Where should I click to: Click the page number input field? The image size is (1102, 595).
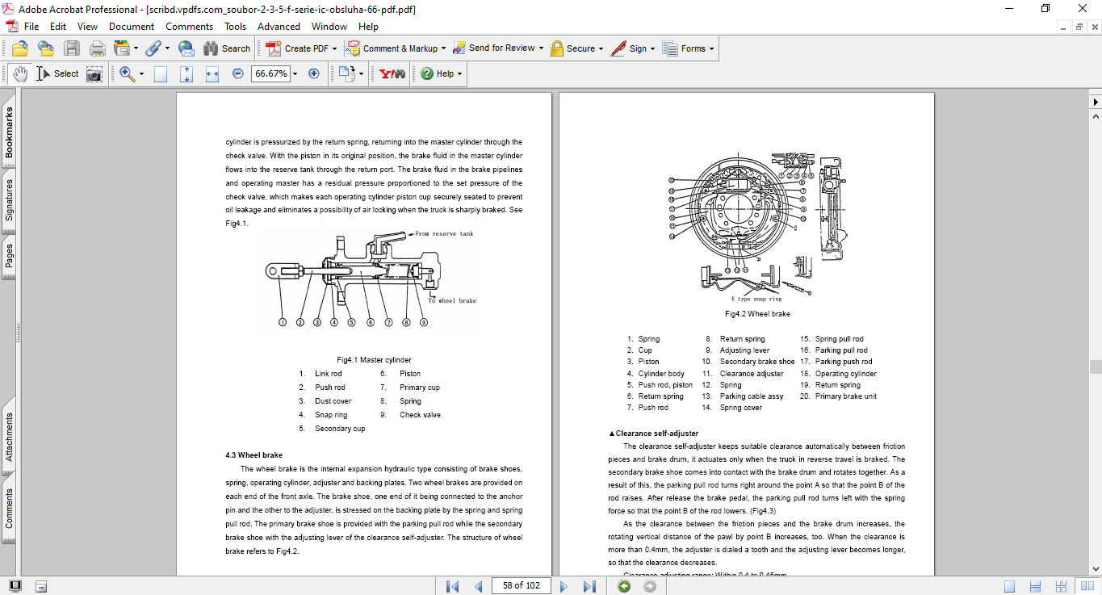[521, 585]
